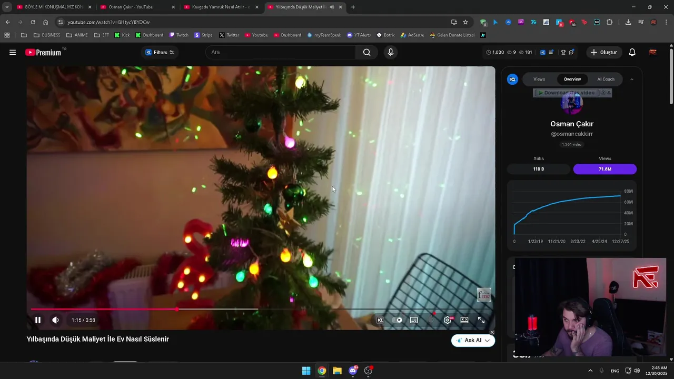This screenshot has height=379, width=674.
Task: Click the views growth chart
Action: 572,215
